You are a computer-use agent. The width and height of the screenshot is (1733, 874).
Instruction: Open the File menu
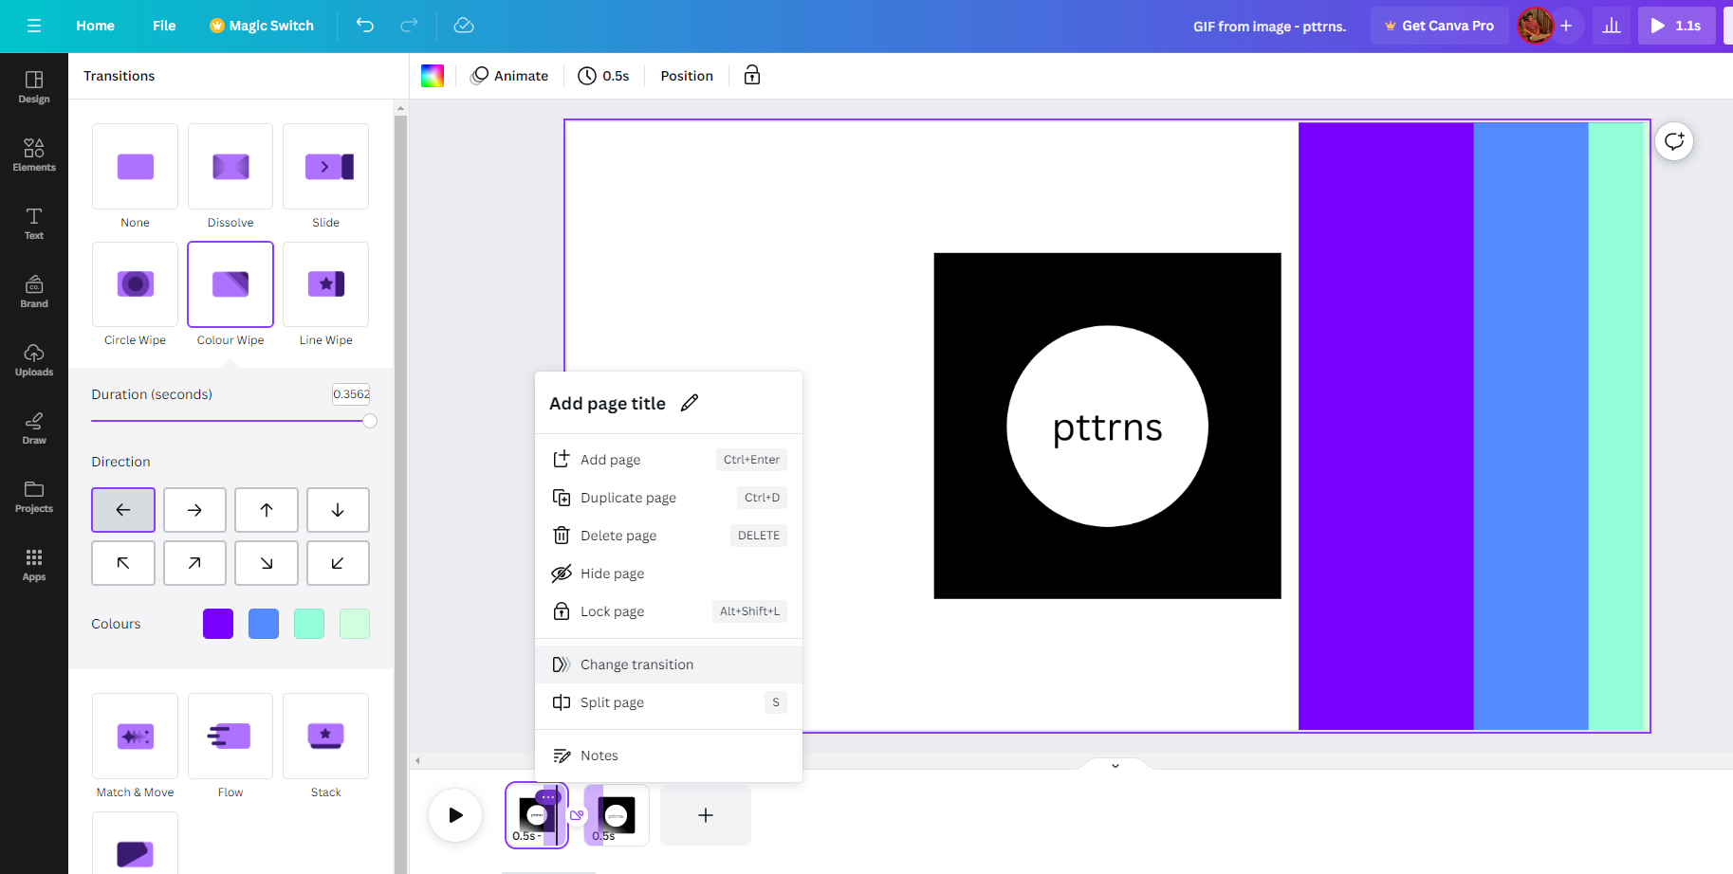164,26
